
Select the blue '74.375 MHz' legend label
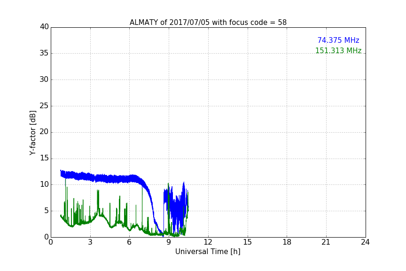point(338,40)
